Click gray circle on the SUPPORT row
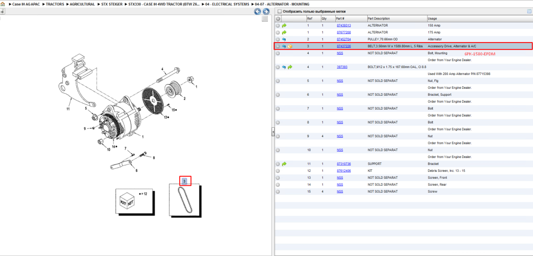 pyautogui.click(x=278, y=164)
